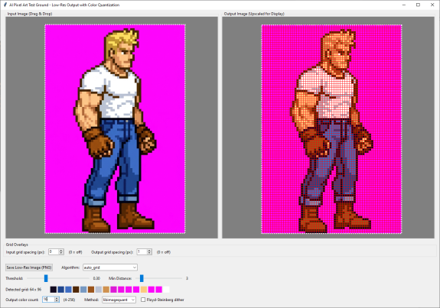Increase Input grid spacing with up arrow
Viewport: 440px width, 308px height.
tap(61, 250)
